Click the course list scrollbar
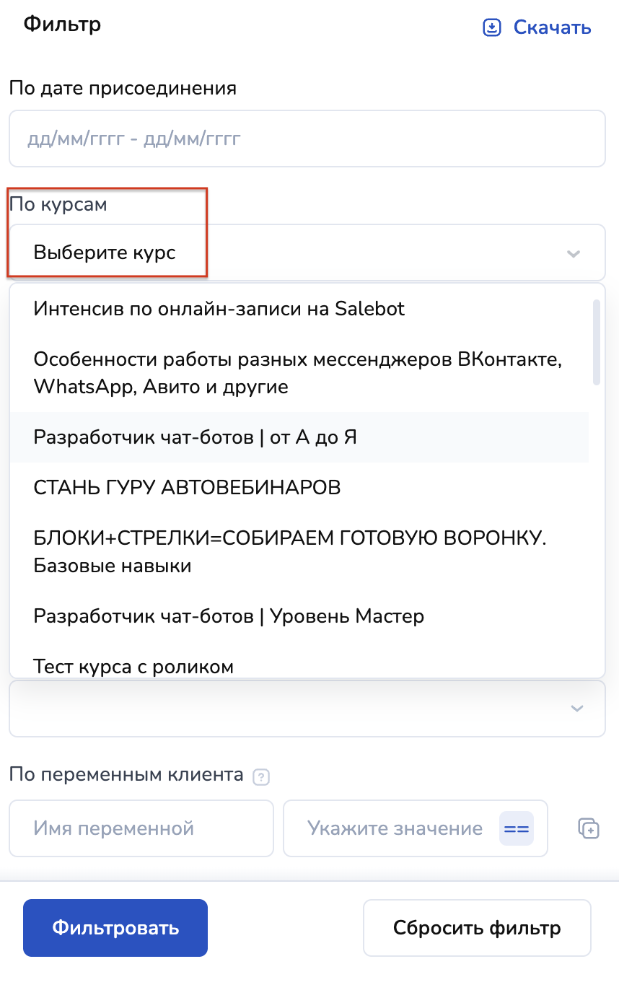 tap(597, 343)
